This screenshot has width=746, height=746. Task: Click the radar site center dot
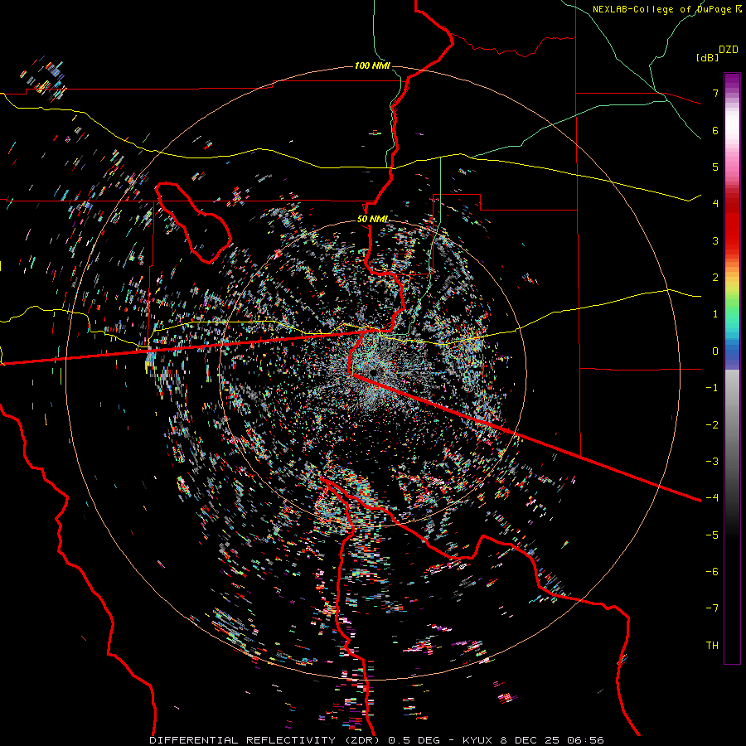coord(374,371)
